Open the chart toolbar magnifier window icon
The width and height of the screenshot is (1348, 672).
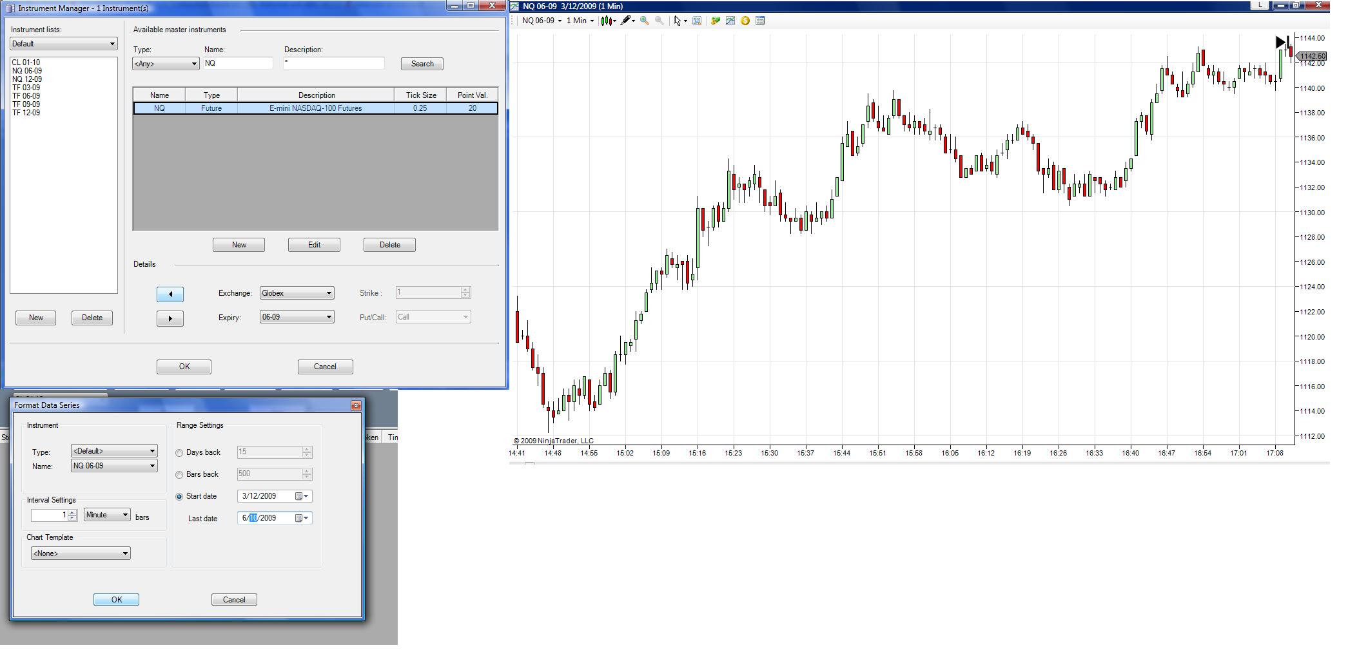pyautogui.click(x=697, y=21)
